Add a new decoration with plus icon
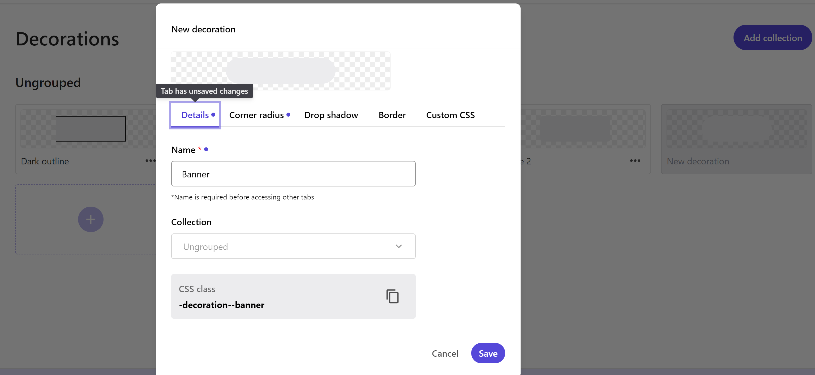 pyautogui.click(x=91, y=219)
